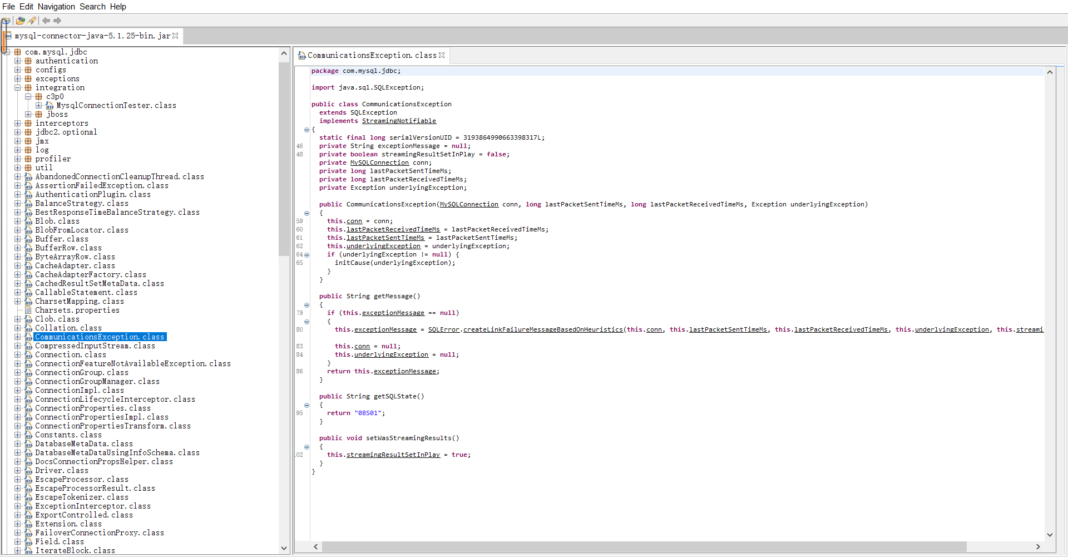This screenshot has width=1068, height=557.
Task: Expand the authentication package node
Action: tap(18, 61)
